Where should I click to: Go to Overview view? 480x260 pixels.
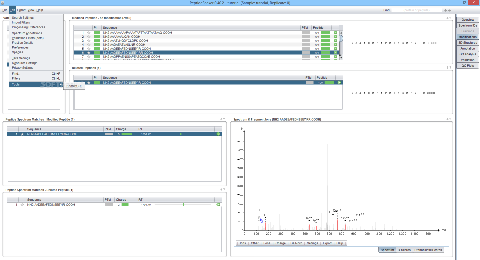point(468,20)
